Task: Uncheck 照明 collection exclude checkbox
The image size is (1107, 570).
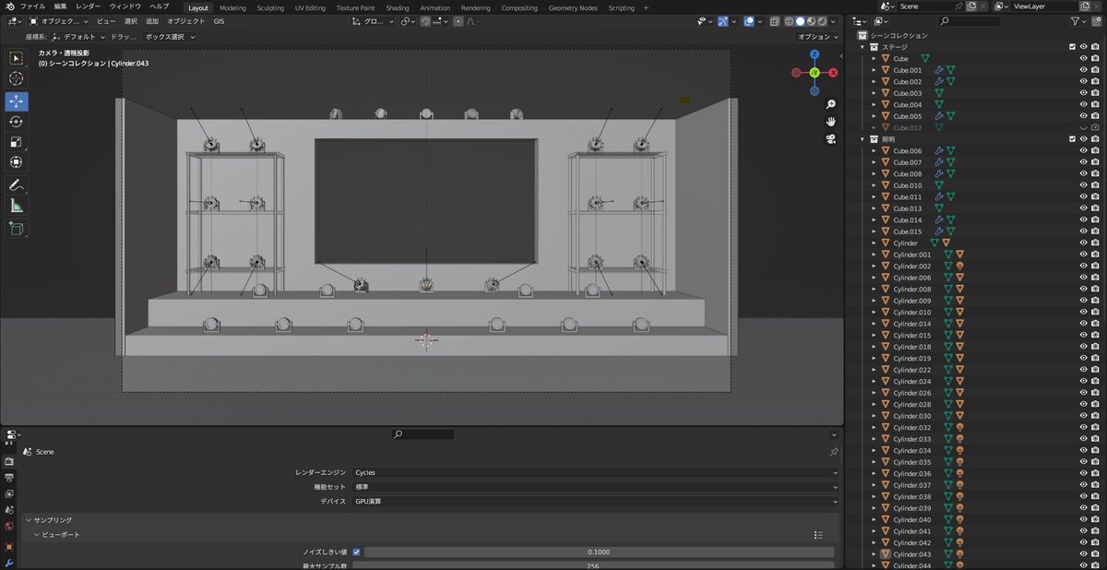Action: (x=1072, y=139)
